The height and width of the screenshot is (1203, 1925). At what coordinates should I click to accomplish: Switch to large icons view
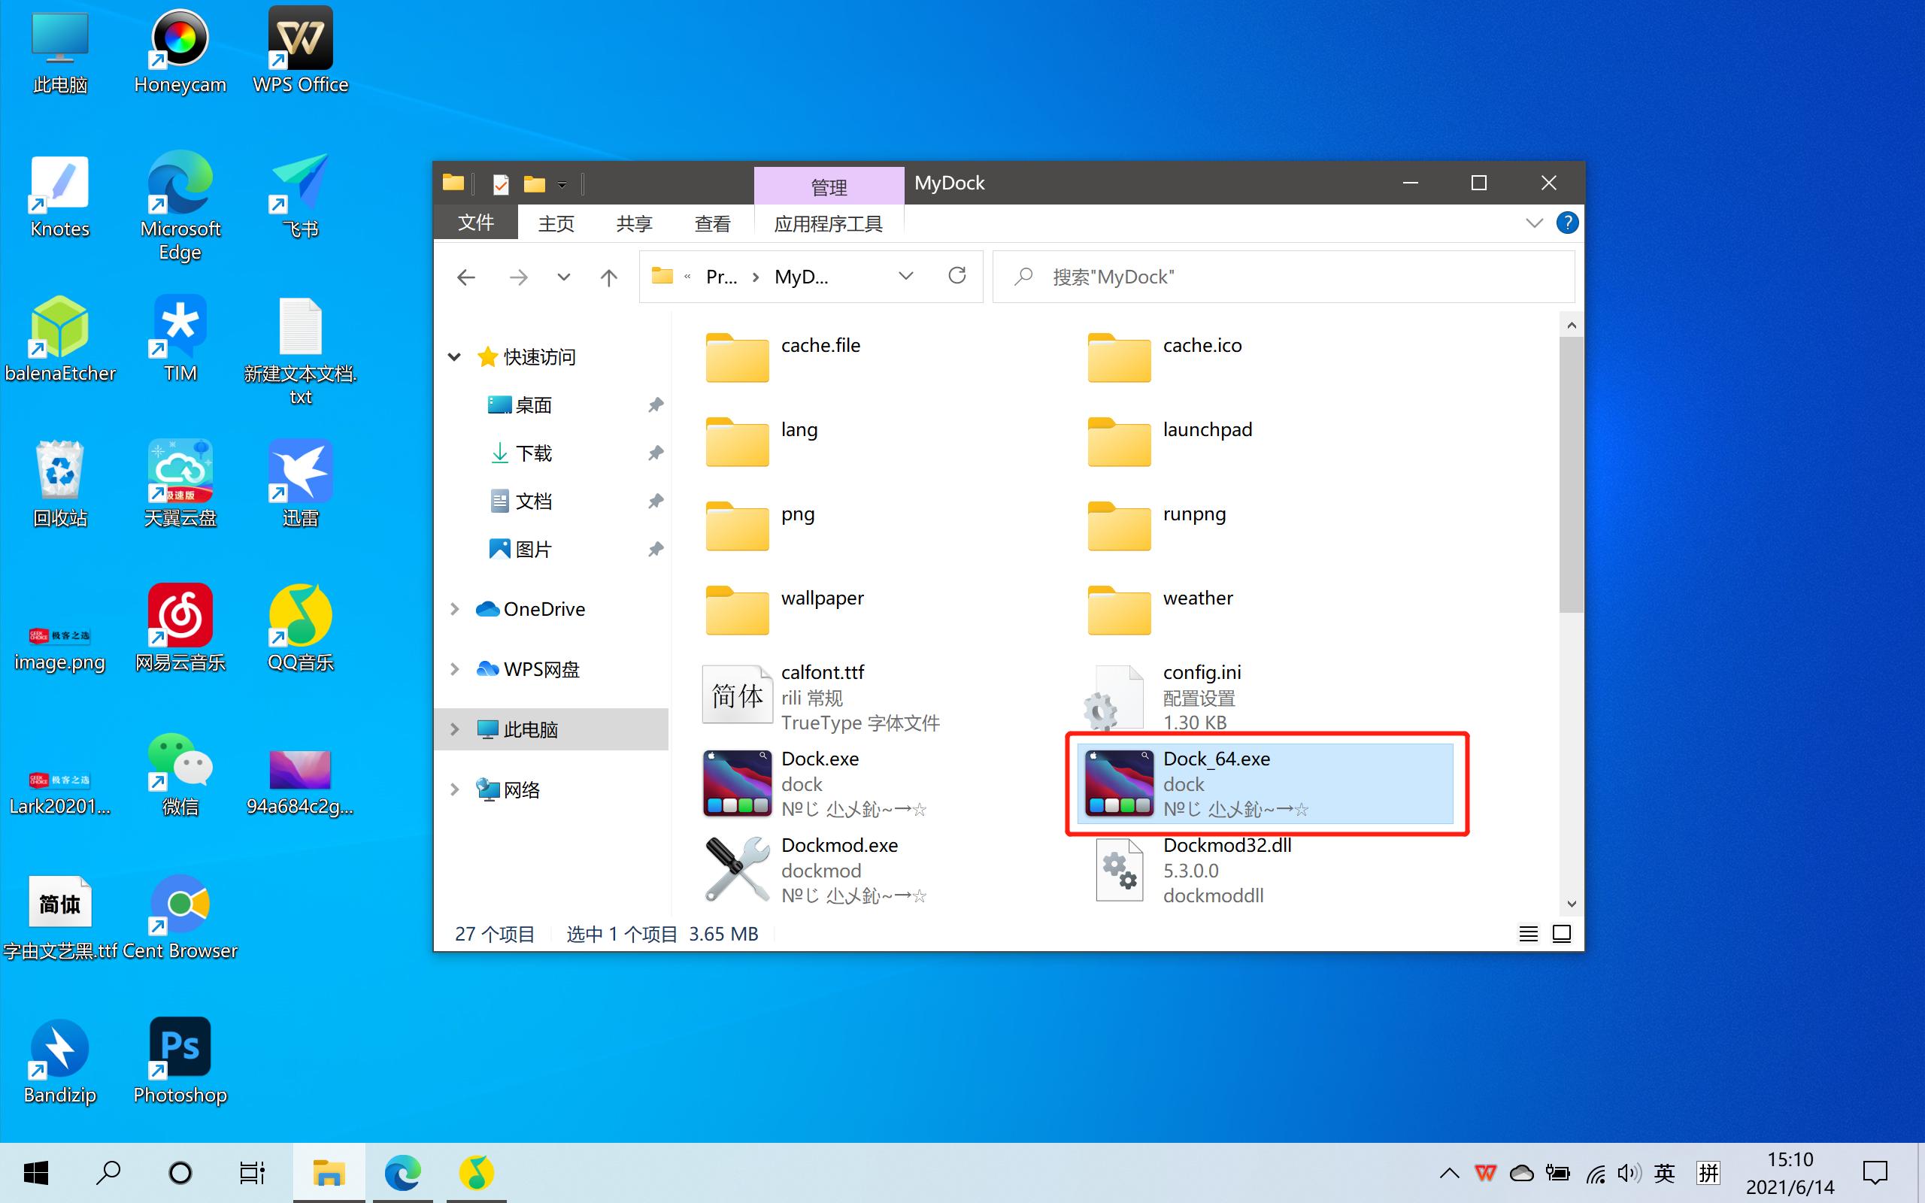tap(1562, 932)
